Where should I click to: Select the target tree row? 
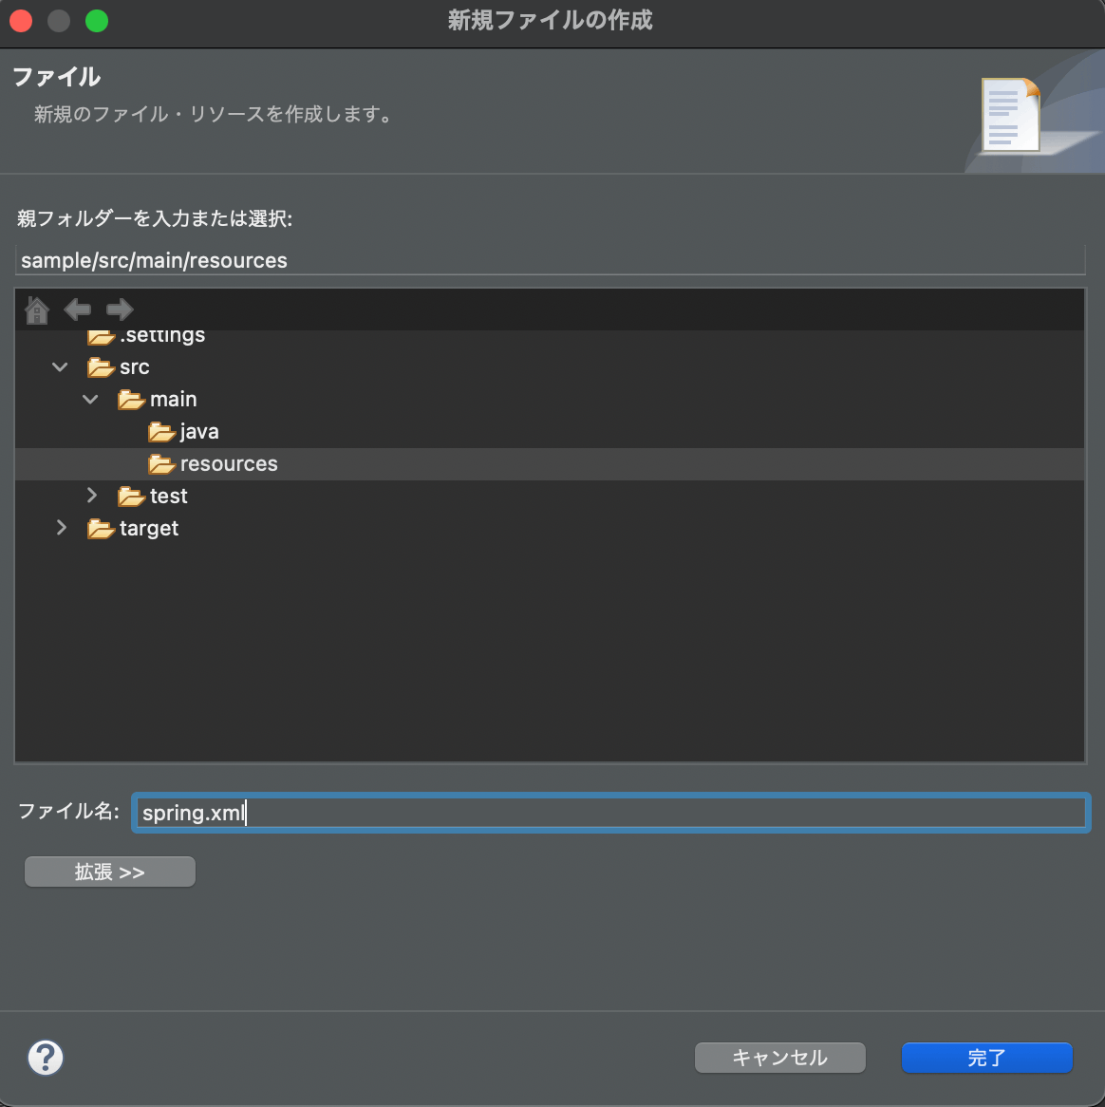pos(550,528)
